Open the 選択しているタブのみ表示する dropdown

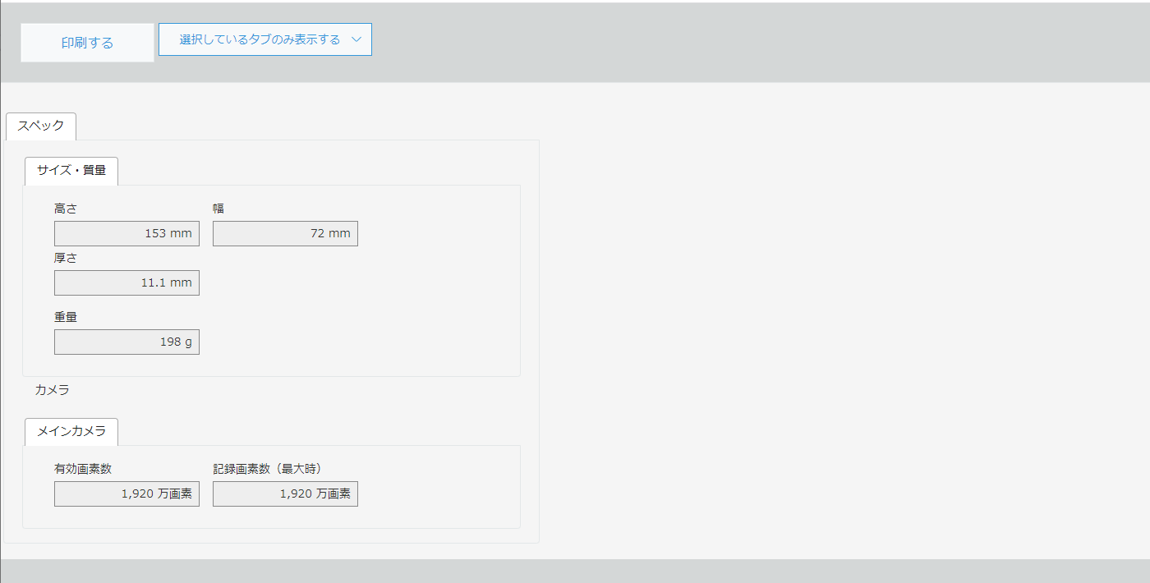[260, 39]
